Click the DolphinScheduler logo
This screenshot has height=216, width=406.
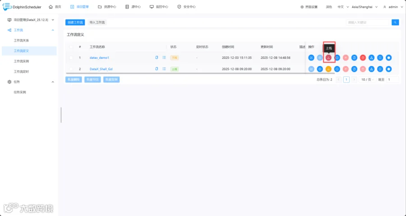tap(22, 7)
